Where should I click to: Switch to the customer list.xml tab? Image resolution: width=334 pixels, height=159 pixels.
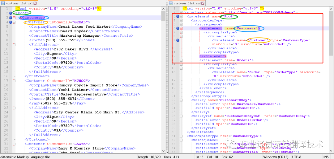(19, 3)
